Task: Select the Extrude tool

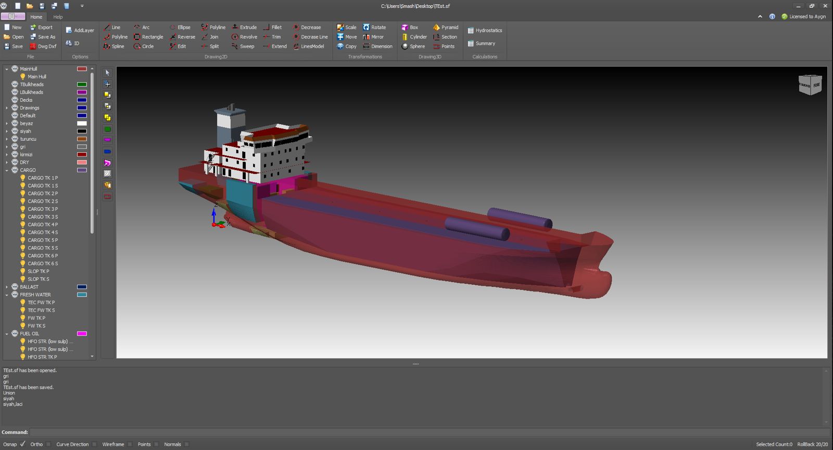Action: click(244, 28)
